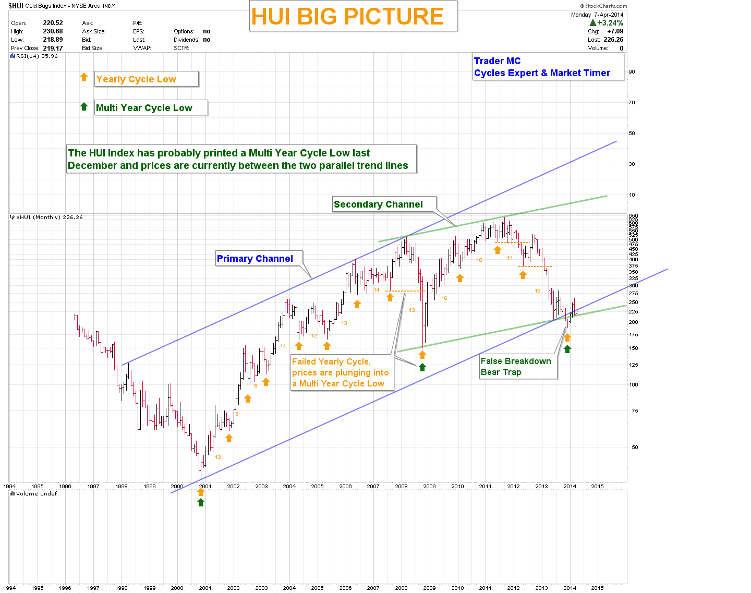This screenshot has height=593, width=751.
Task: Click the Trader MC Cycles Expert text box
Action: coord(548,67)
